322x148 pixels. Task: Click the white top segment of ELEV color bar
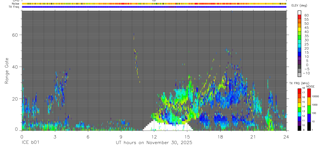(299, 13)
